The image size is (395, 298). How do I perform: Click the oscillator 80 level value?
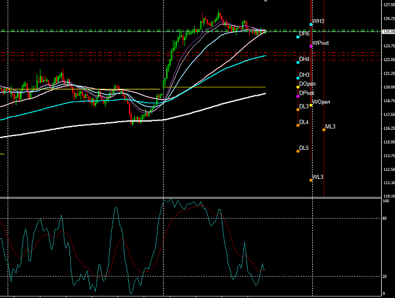pyautogui.click(x=384, y=219)
